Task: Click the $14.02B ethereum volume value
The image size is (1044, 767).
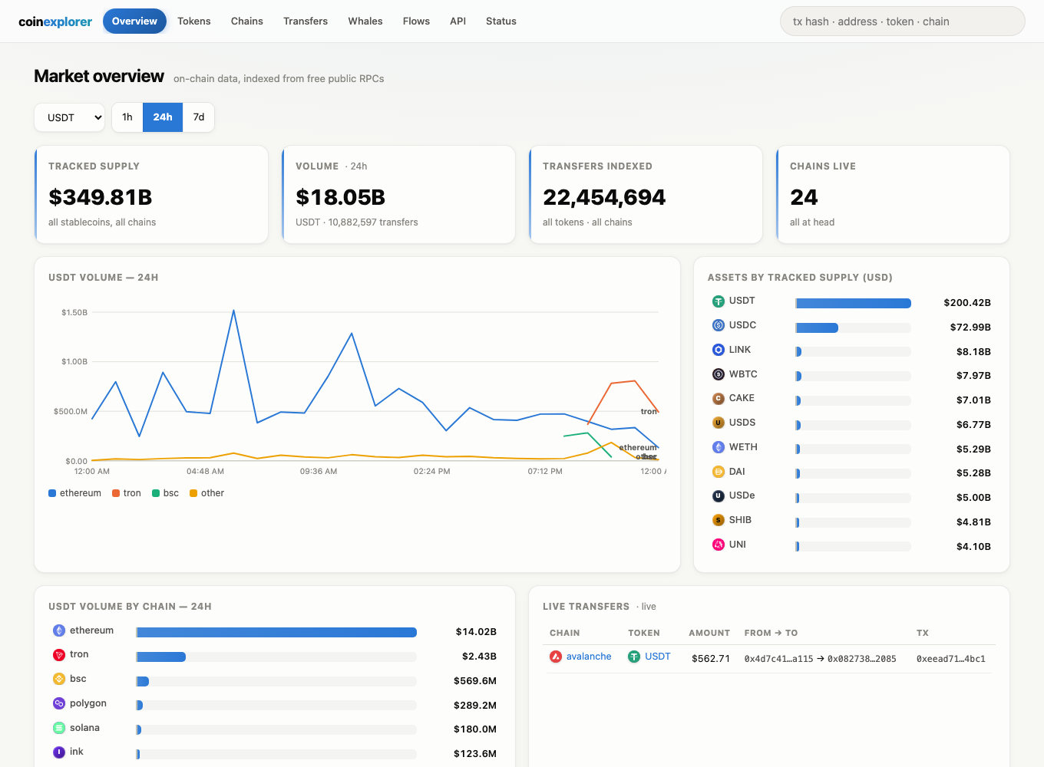Action: click(476, 632)
